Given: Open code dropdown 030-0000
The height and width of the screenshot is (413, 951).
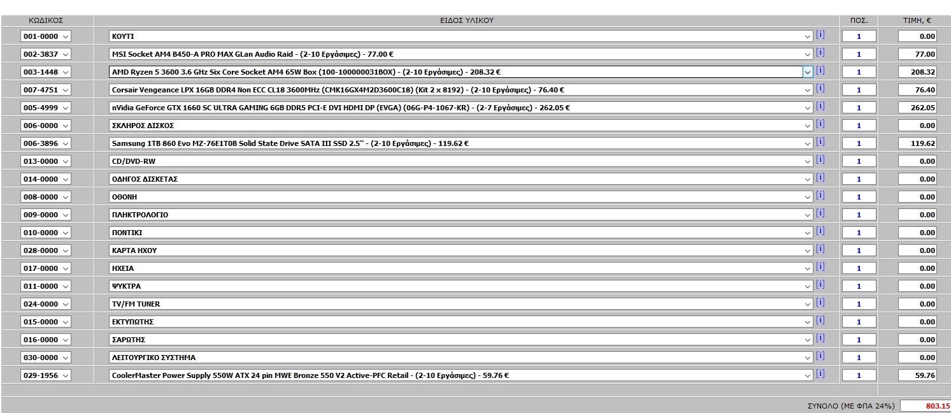Looking at the screenshot, I should (46, 358).
